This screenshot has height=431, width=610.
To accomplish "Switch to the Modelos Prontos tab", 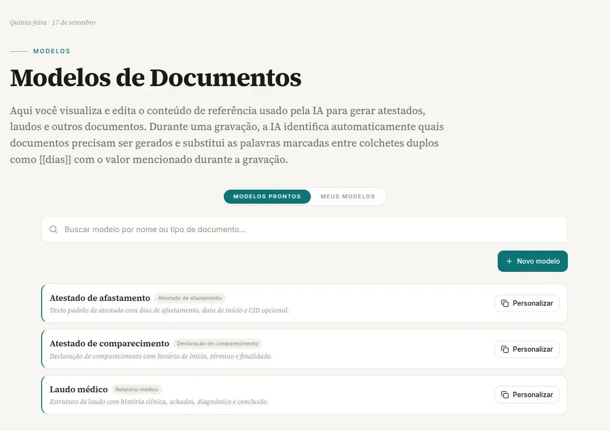I will (267, 196).
